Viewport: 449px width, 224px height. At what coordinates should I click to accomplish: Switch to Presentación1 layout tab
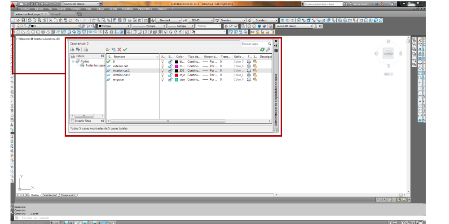50,195
